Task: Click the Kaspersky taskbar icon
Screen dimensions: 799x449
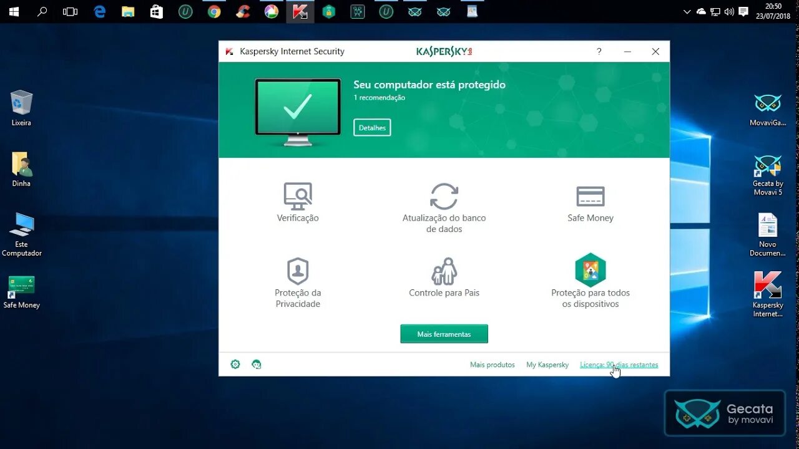Action: [x=300, y=11]
